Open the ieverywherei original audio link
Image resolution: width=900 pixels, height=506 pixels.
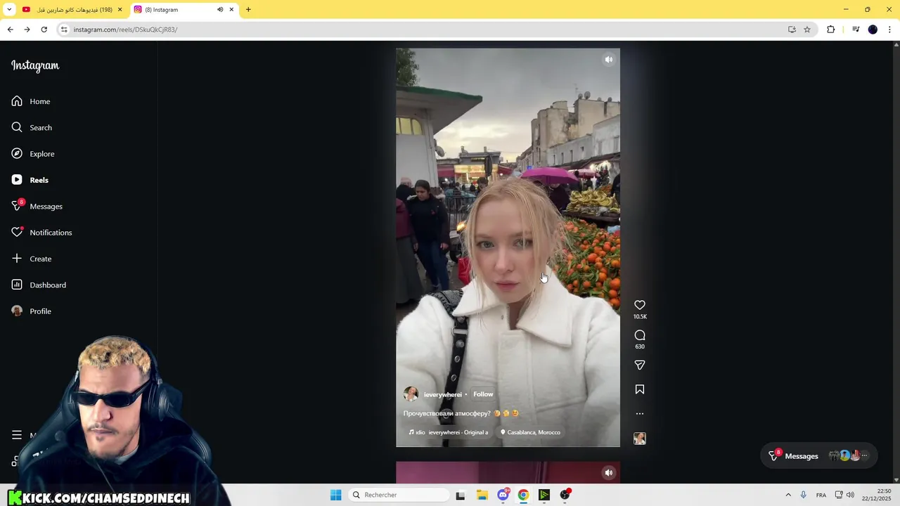point(449,432)
